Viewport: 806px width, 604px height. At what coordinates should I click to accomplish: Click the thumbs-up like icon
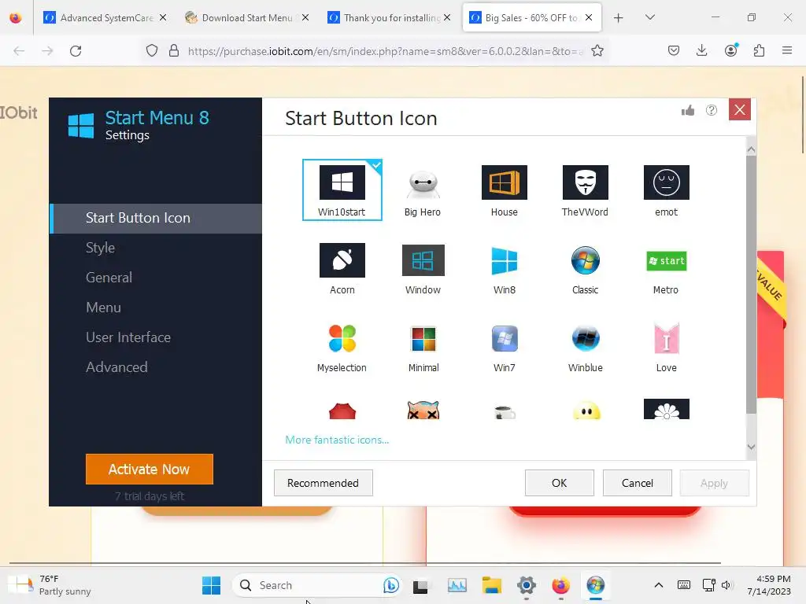tap(688, 110)
